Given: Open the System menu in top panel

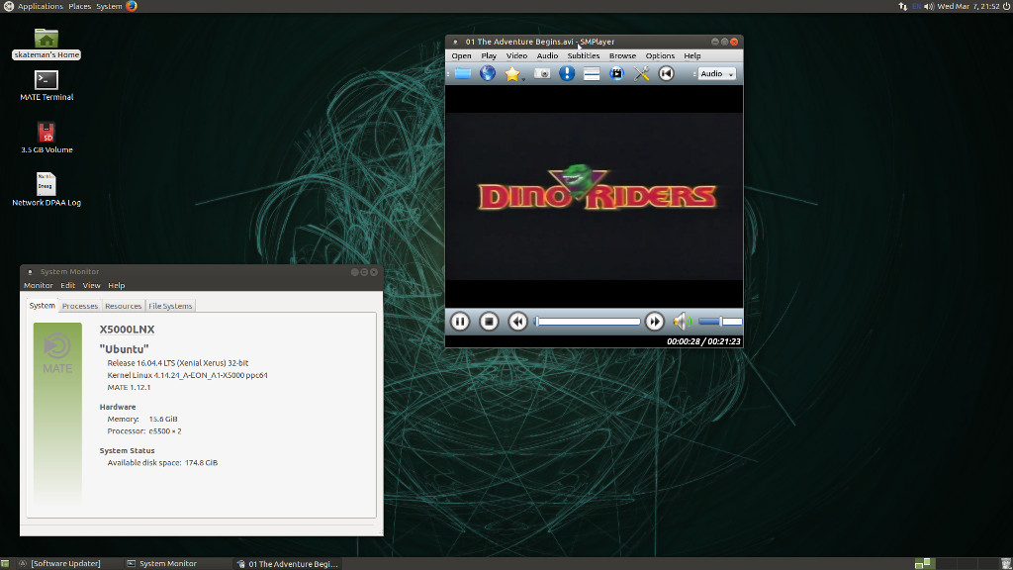Looking at the screenshot, I should coord(109,6).
